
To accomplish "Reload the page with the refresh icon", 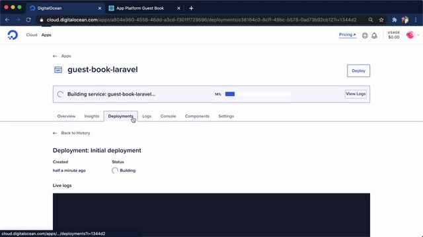I will point(28,20).
